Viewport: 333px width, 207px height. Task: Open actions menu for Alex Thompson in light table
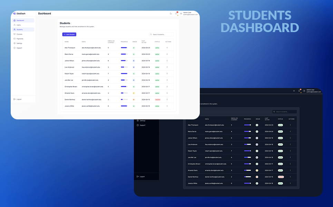pyautogui.click(x=167, y=48)
